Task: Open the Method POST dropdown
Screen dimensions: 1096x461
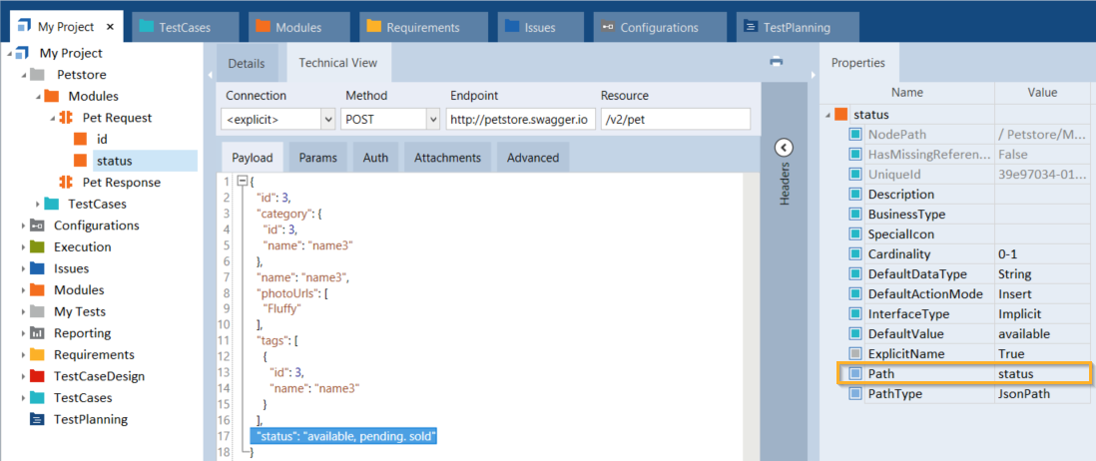Action: [432, 120]
